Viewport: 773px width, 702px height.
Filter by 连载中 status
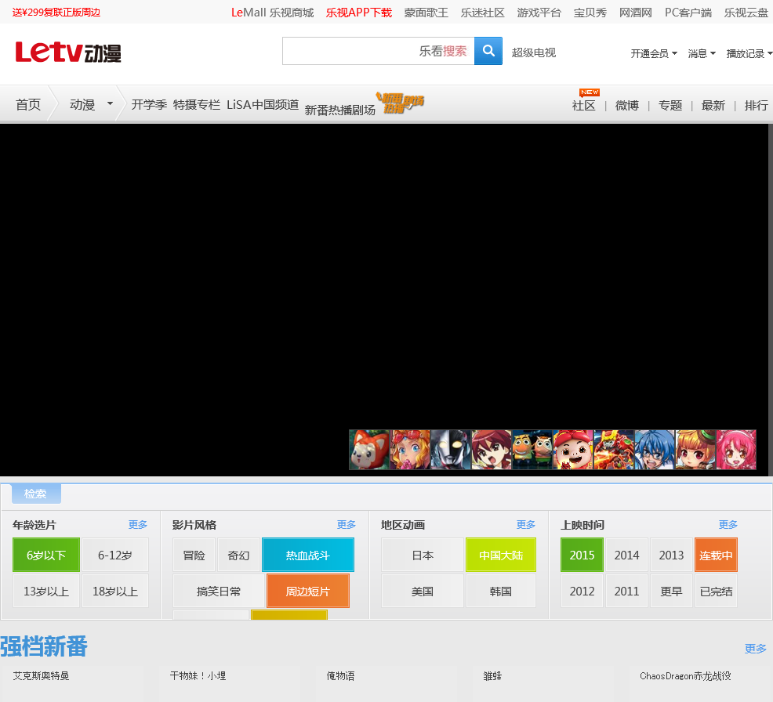[x=716, y=555]
